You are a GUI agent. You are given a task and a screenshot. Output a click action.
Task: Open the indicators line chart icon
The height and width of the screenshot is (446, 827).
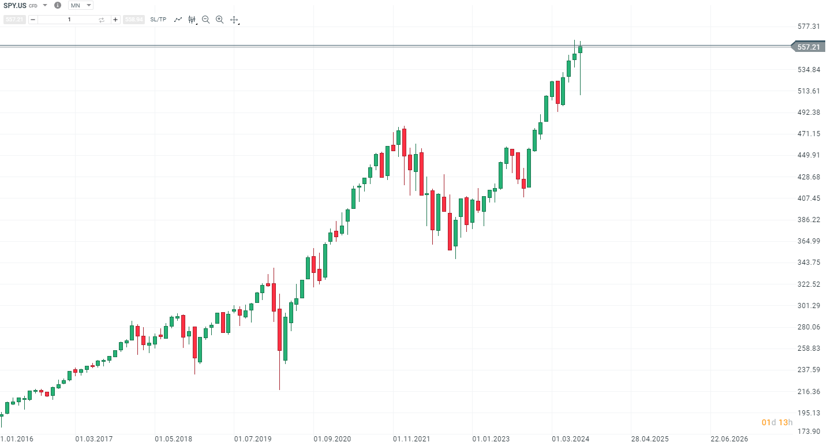coord(178,20)
